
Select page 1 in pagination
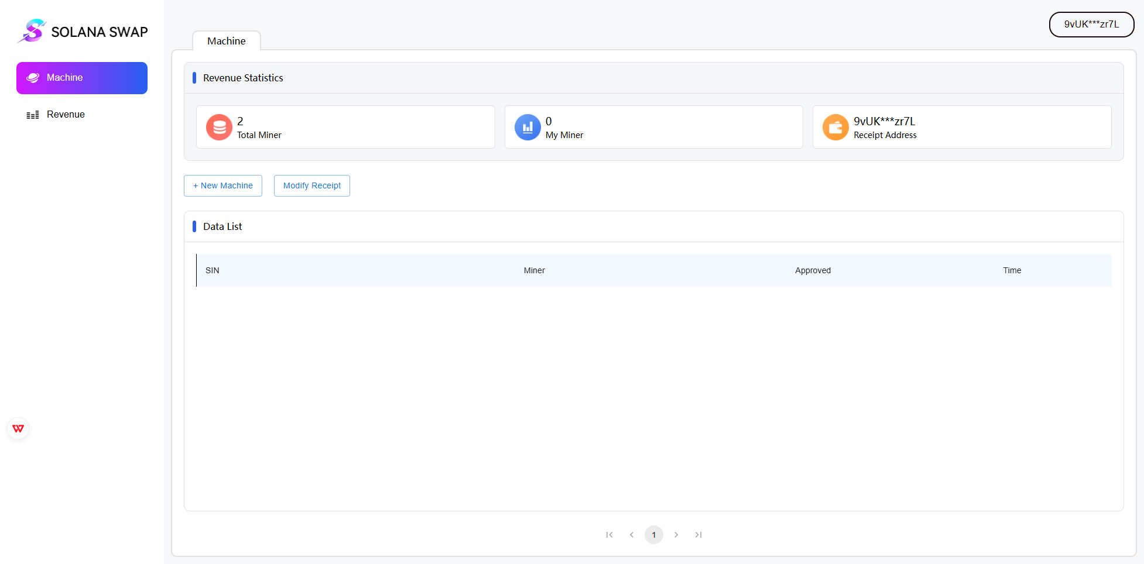pos(654,535)
